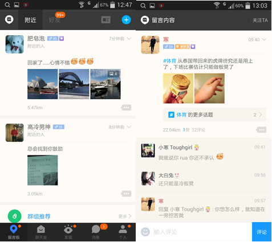This screenshot has width=272, height=242.
Task: Tap the purple star badge next to 肥皂泡
Action: coord(62,39)
